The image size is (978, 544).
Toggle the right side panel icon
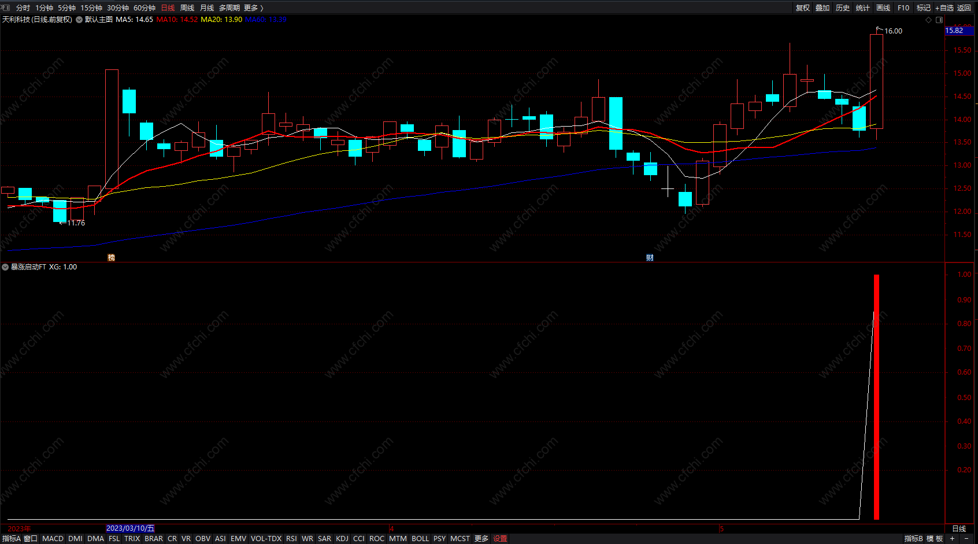pyautogui.click(x=939, y=20)
